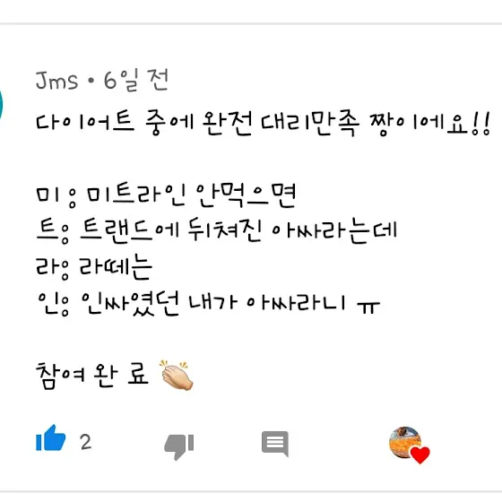
Task: Open replies with the speech bubble icon
Action: coord(275,444)
